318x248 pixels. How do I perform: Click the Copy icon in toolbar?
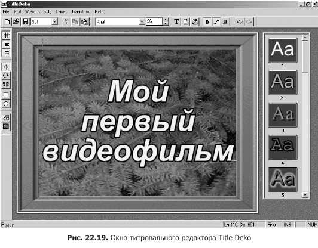point(75,22)
